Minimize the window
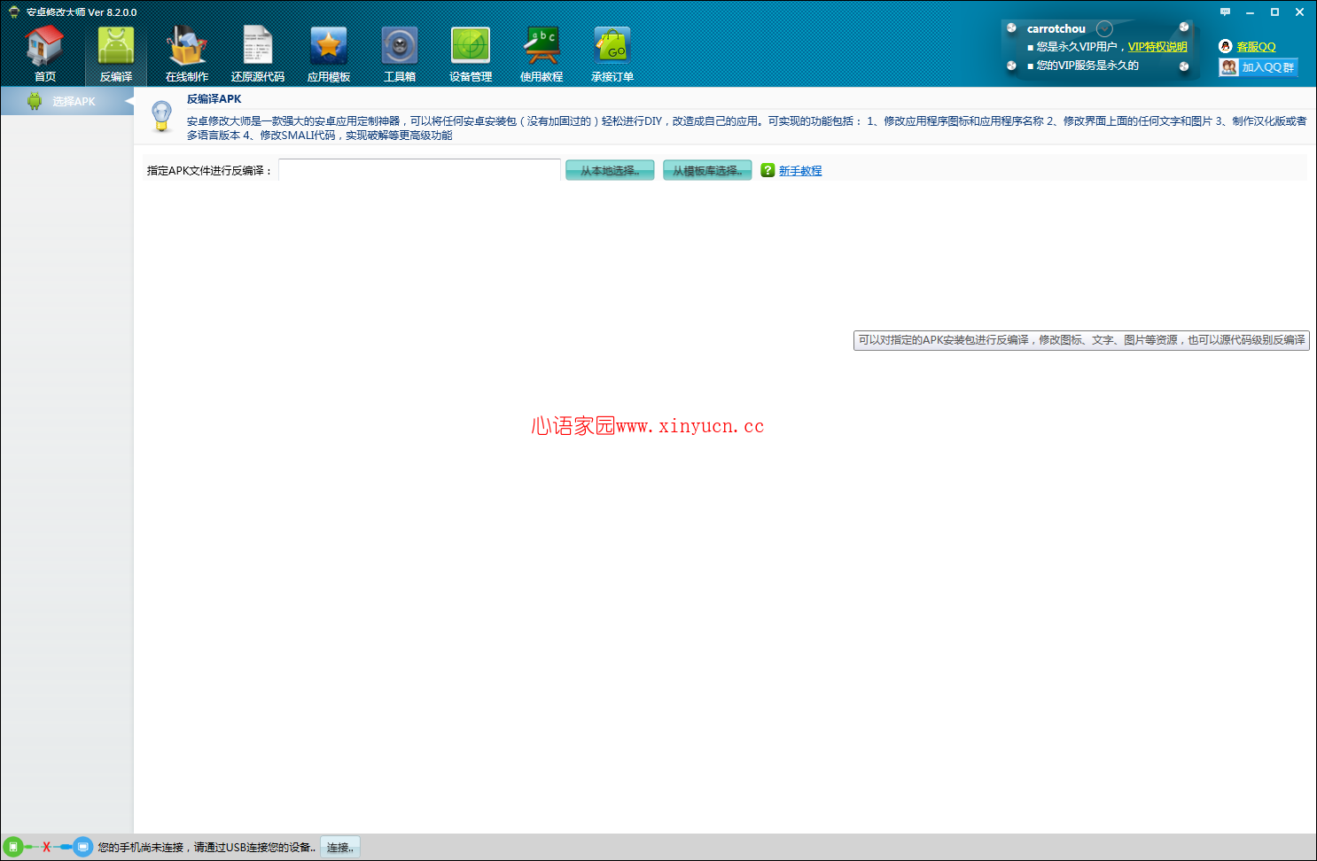The image size is (1317, 861). coord(1250,12)
